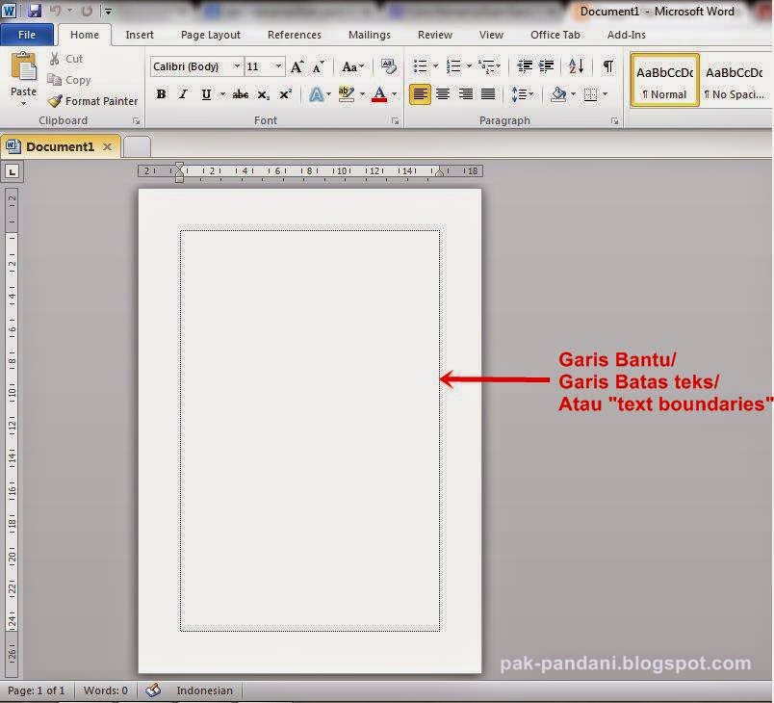Apply subscript formatting
This screenshot has width=774, height=703.
click(x=262, y=94)
